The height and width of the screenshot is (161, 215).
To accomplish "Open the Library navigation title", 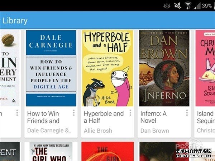I will click(15, 21).
